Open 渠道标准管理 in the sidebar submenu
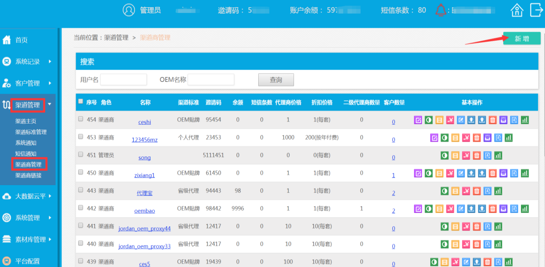The width and height of the screenshot is (545, 267). point(31,132)
